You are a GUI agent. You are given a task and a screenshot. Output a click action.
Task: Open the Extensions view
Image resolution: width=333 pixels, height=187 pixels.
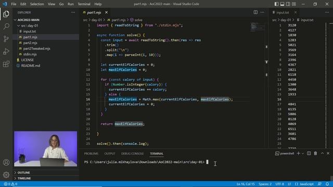point(6,64)
